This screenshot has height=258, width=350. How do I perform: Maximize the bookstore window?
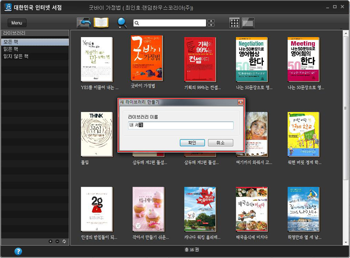coord(335,7)
